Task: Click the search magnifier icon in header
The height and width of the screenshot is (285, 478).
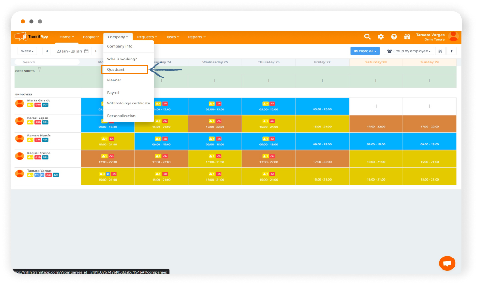Action: 368,37
